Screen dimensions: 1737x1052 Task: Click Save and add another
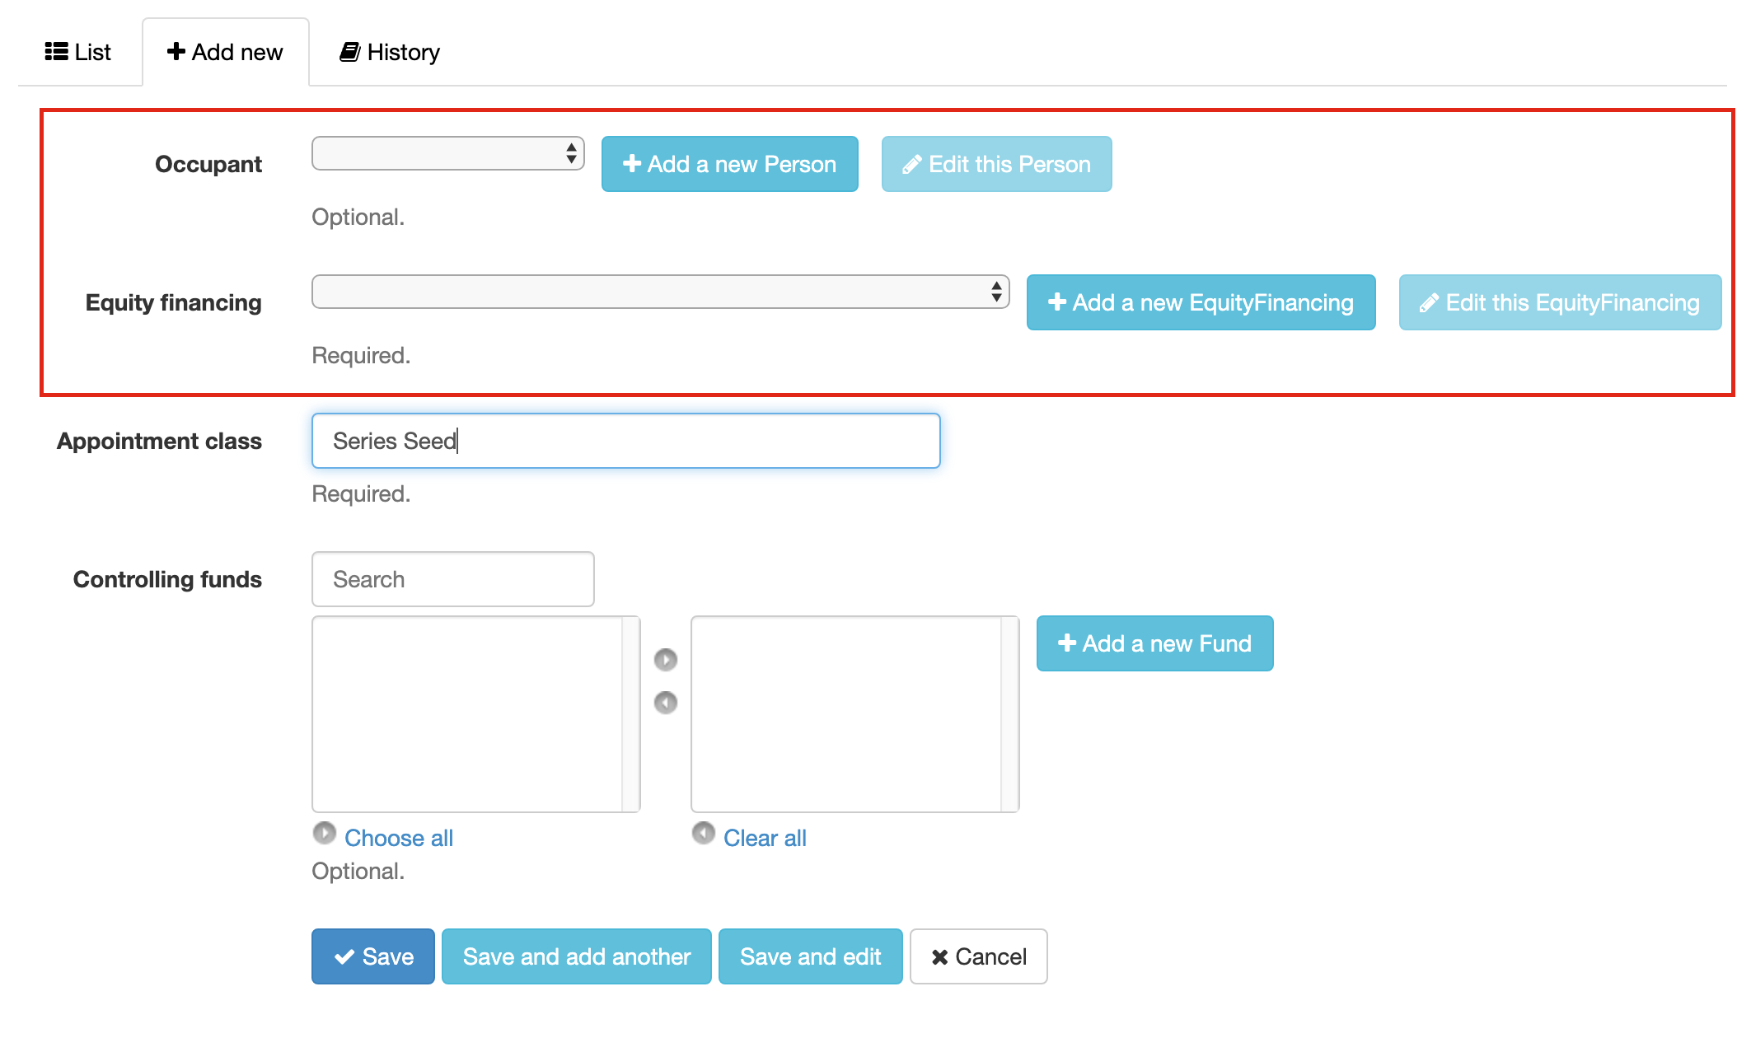[x=576, y=956]
